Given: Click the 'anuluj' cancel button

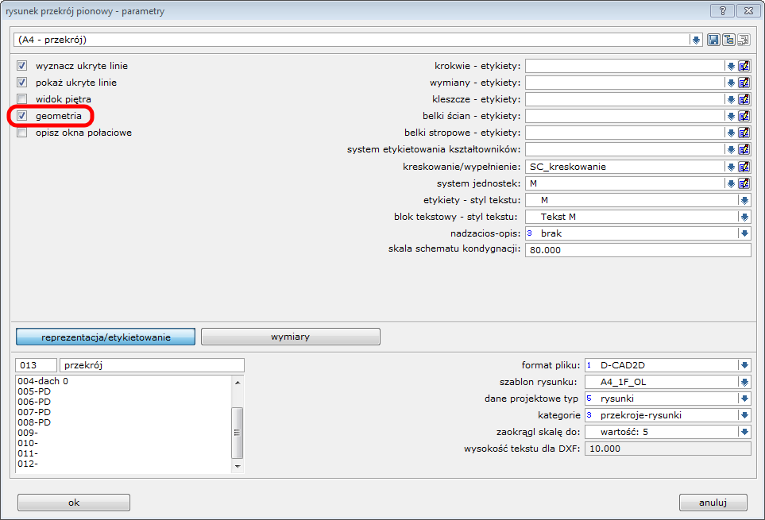Looking at the screenshot, I should [x=713, y=503].
